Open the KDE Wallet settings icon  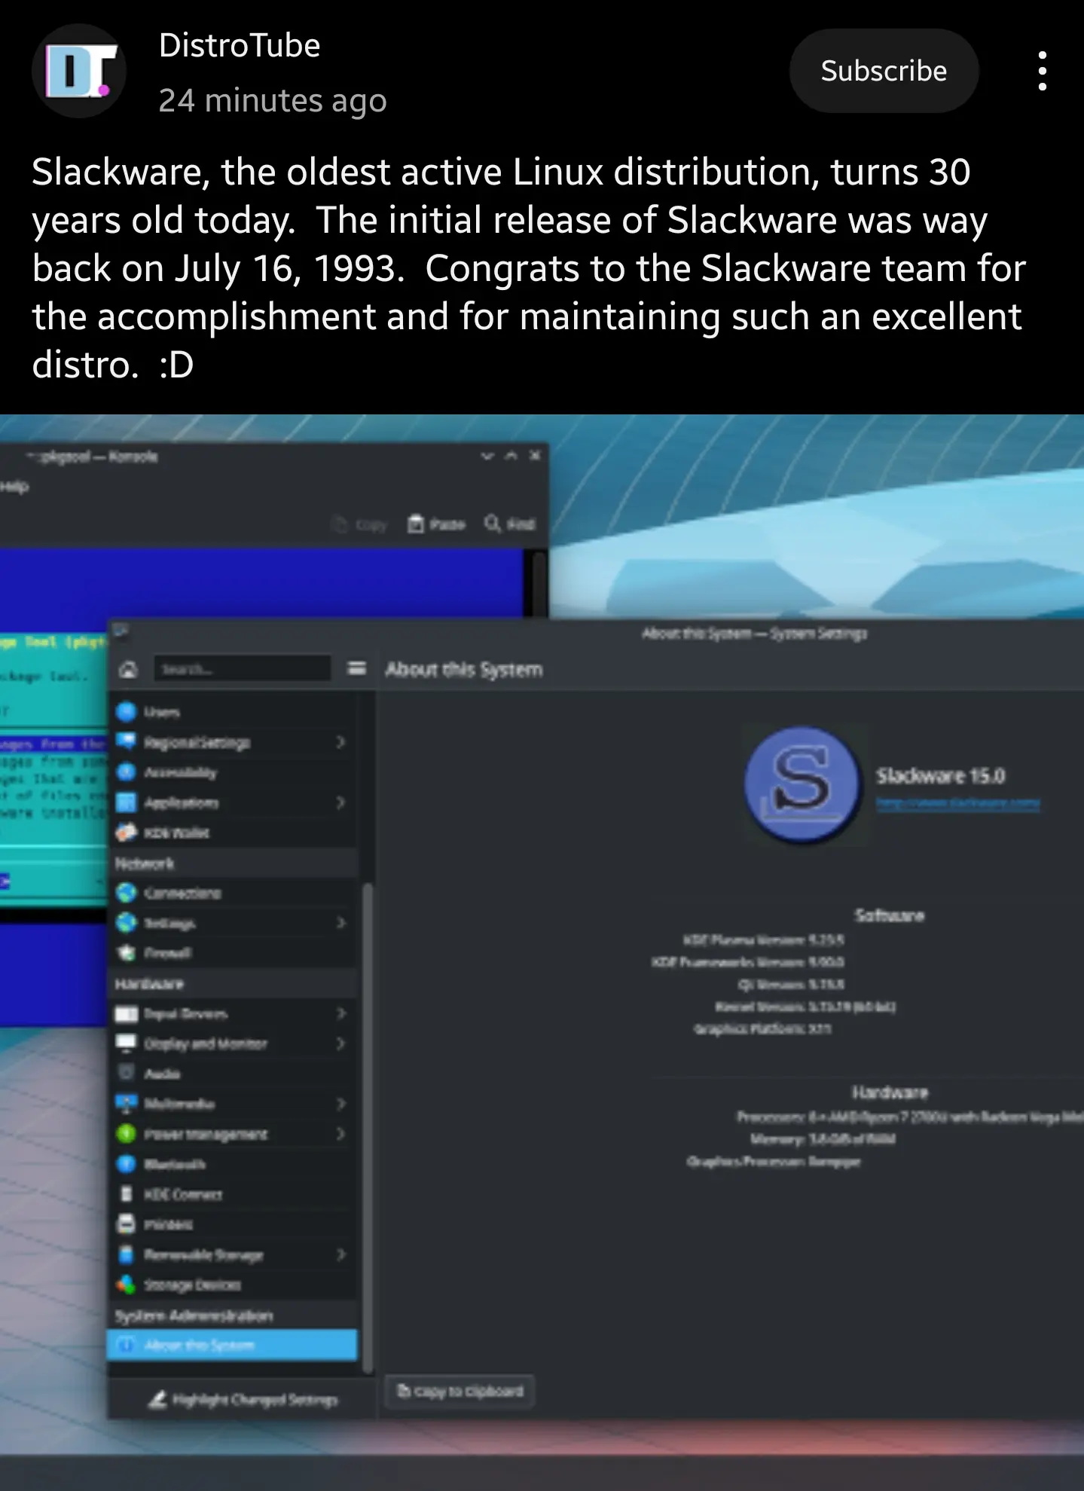tap(126, 832)
